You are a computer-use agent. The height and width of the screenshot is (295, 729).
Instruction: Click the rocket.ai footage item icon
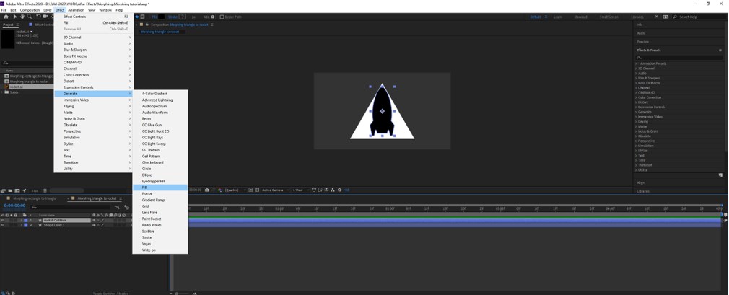click(x=6, y=87)
